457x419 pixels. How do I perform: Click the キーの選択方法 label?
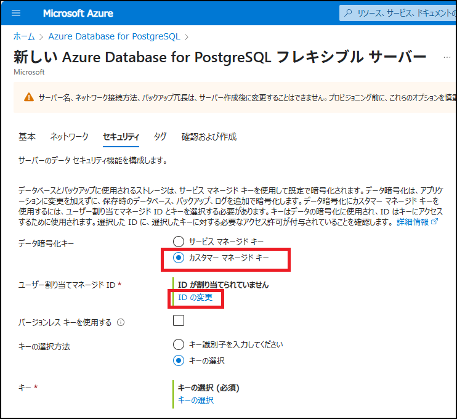pyautogui.click(x=44, y=346)
